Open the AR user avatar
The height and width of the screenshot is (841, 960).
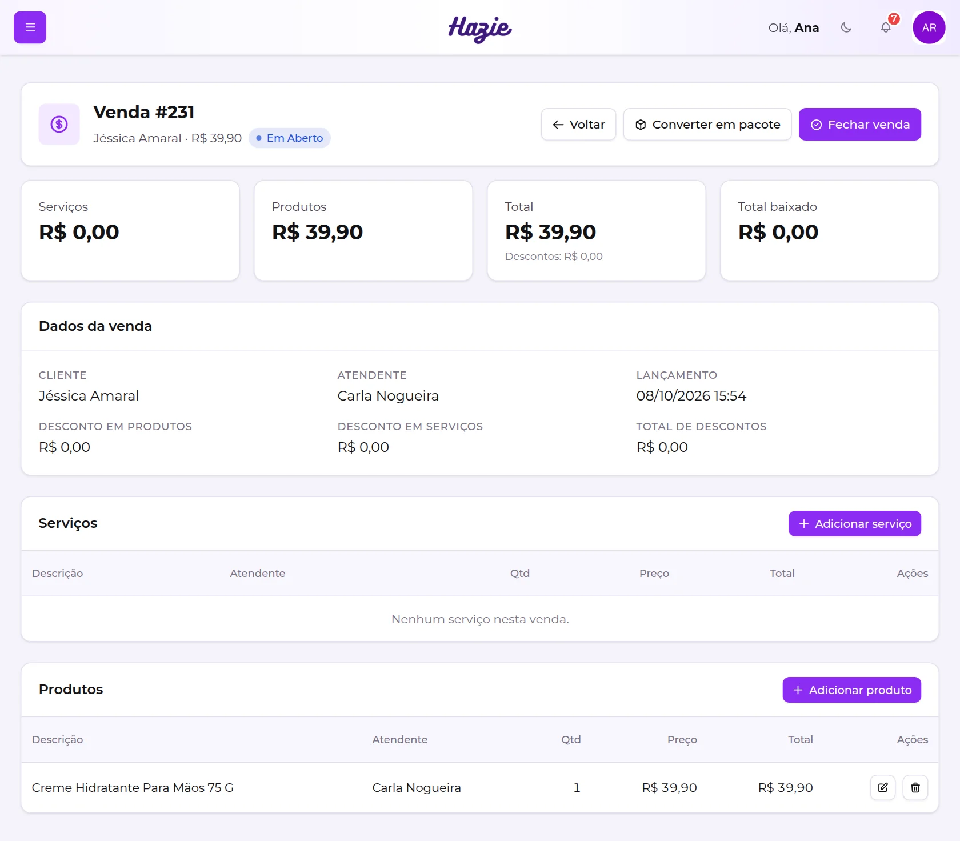pyautogui.click(x=929, y=27)
